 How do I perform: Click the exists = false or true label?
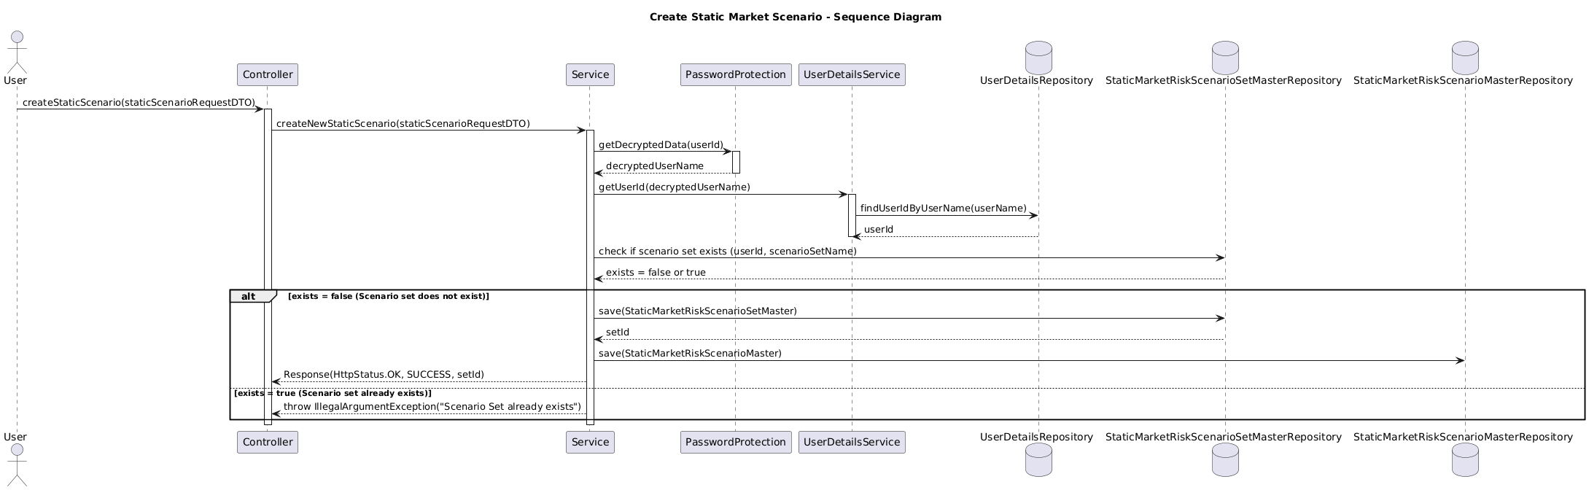656,273
